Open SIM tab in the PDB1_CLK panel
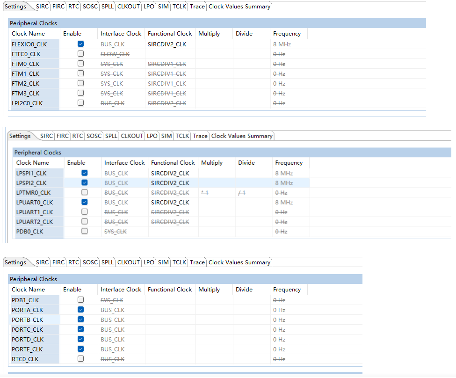This screenshot has height=378, width=456. coord(163,262)
